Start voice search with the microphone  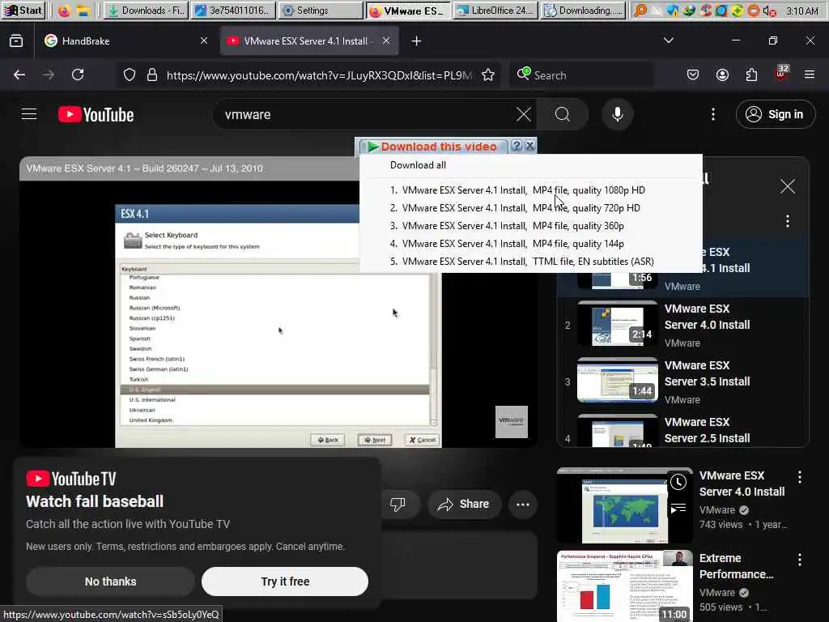[618, 114]
